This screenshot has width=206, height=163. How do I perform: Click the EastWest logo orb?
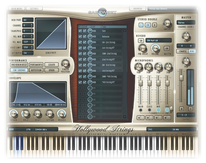click(102, 13)
